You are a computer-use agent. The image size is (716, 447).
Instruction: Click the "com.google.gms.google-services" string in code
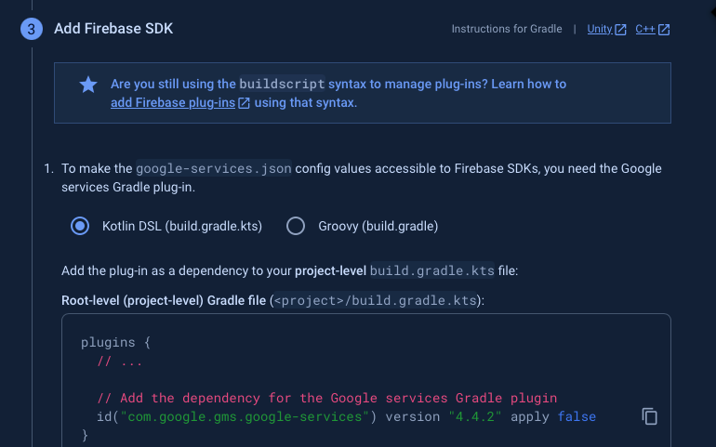[x=245, y=416]
